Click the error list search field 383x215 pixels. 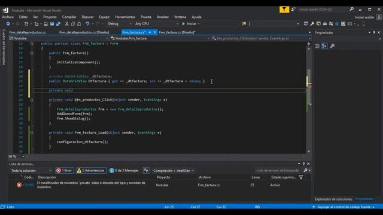click(x=278, y=170)
